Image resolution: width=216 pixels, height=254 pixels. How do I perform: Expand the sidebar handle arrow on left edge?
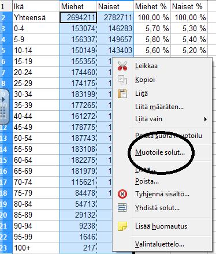tap(3, 99)
